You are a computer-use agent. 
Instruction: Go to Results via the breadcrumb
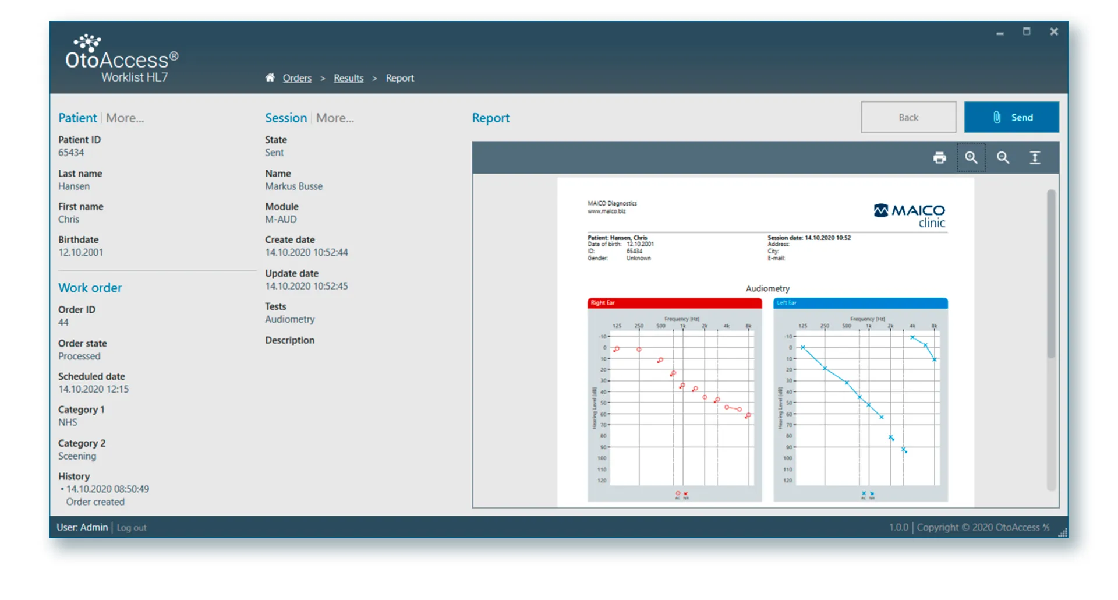(x=348, y=77)
